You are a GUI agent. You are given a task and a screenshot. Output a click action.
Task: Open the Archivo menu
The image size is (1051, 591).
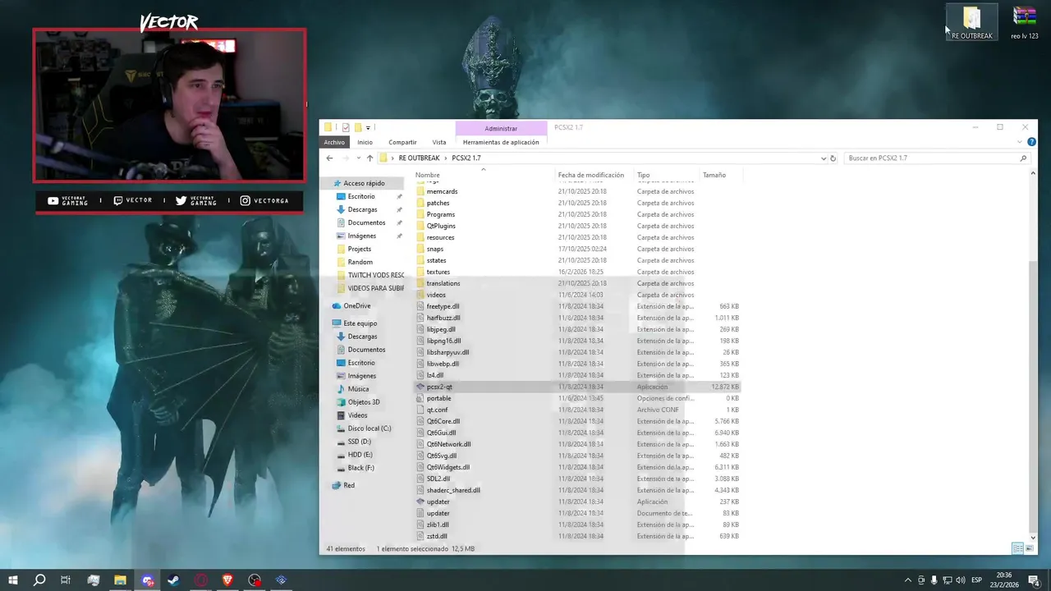click(334, 142)
